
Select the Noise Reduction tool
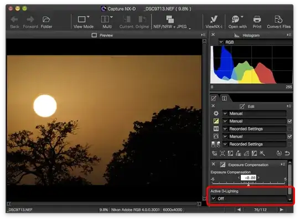click(214, 153)
